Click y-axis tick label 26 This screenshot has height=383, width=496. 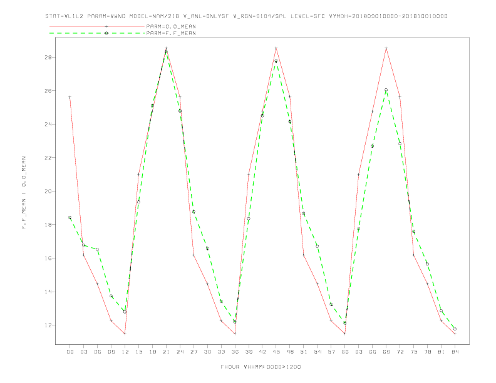coord(48,91)
